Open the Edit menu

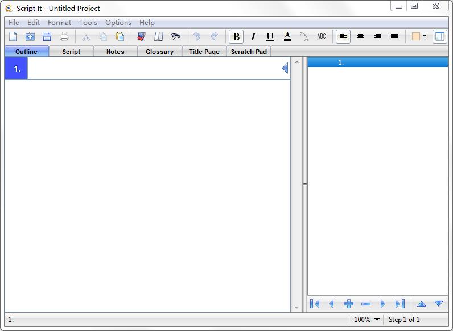34,23
